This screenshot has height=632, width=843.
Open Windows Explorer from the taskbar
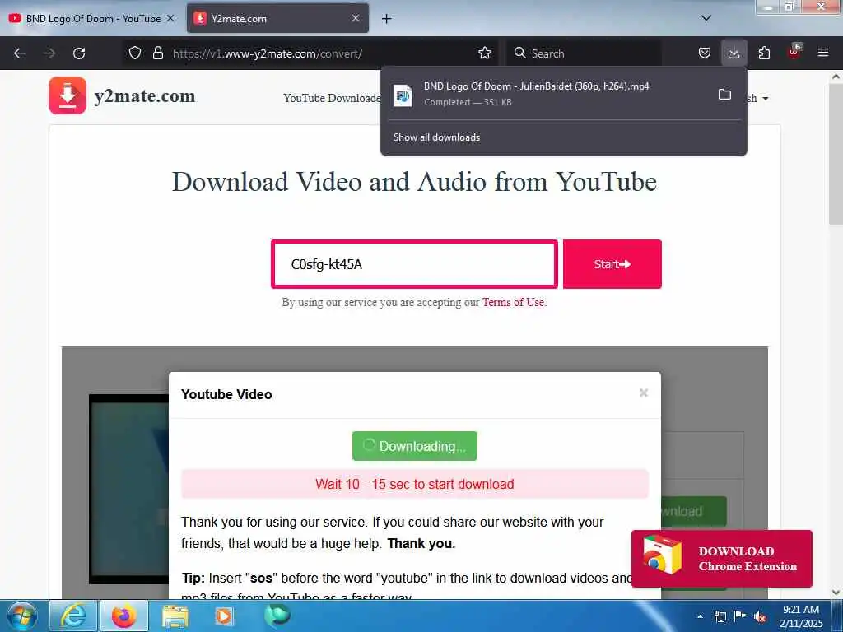point(175,616)
